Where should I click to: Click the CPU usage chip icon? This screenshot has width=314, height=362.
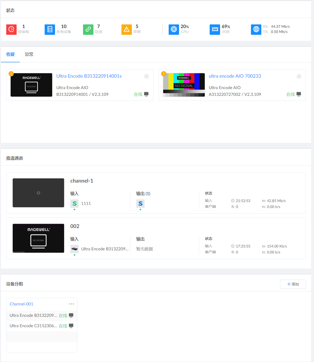pos(174,29)
